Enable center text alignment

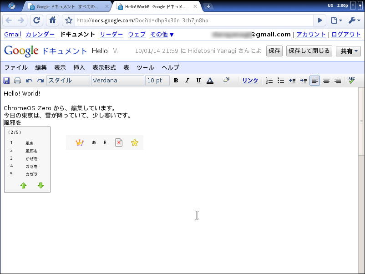[x=326, y=81]
